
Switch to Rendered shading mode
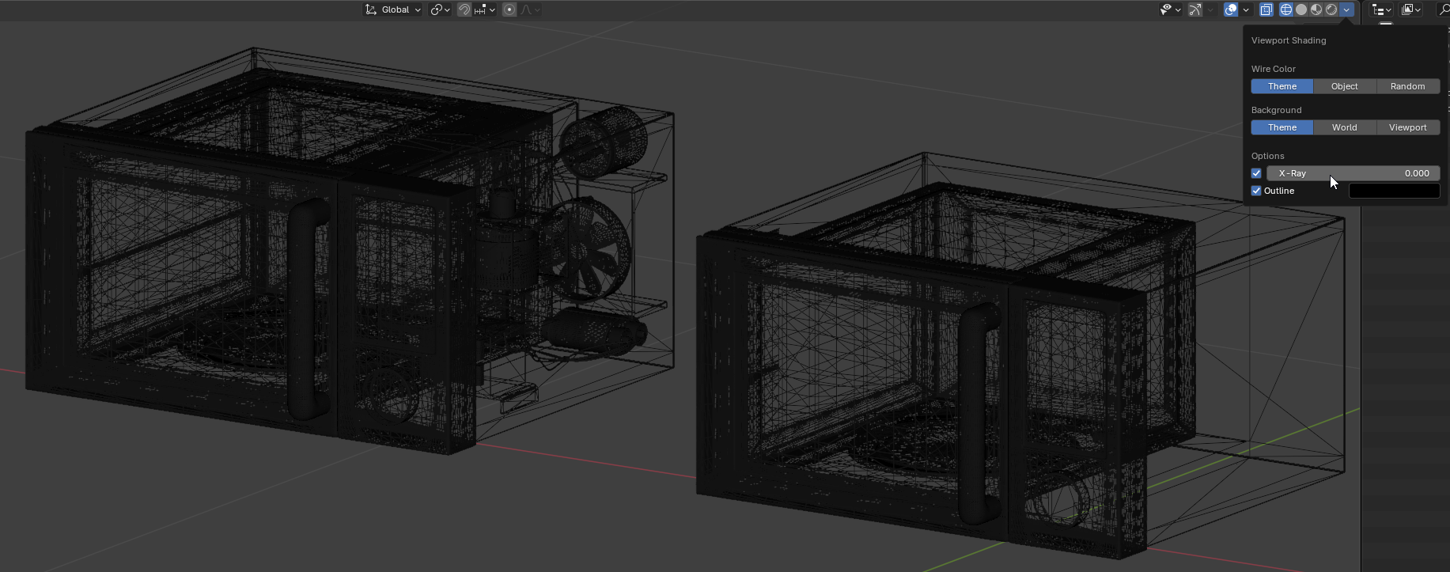1331,9
